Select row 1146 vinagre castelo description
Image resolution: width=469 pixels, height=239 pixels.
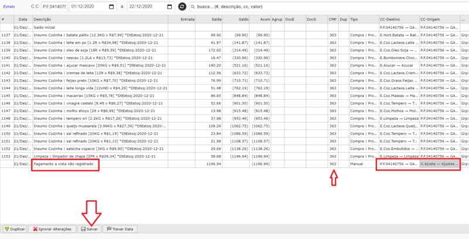(x=100, y=103)
